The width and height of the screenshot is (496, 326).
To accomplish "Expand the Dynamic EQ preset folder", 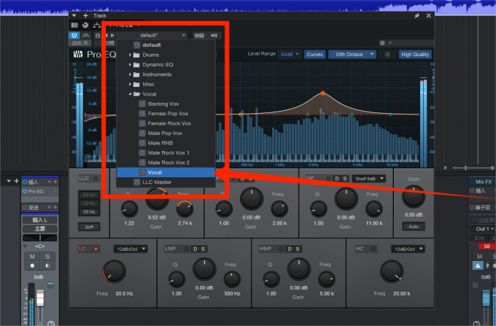I will click(x=130, y=65).
